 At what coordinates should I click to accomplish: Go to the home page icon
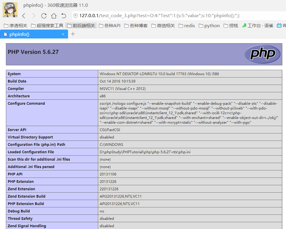click(x=54, y=16)
